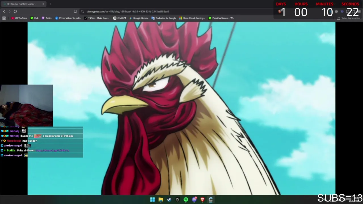Click the webcam overlay thumbnail
The height and width of the screenshot is (204, 363).
[x=26, y=105]
